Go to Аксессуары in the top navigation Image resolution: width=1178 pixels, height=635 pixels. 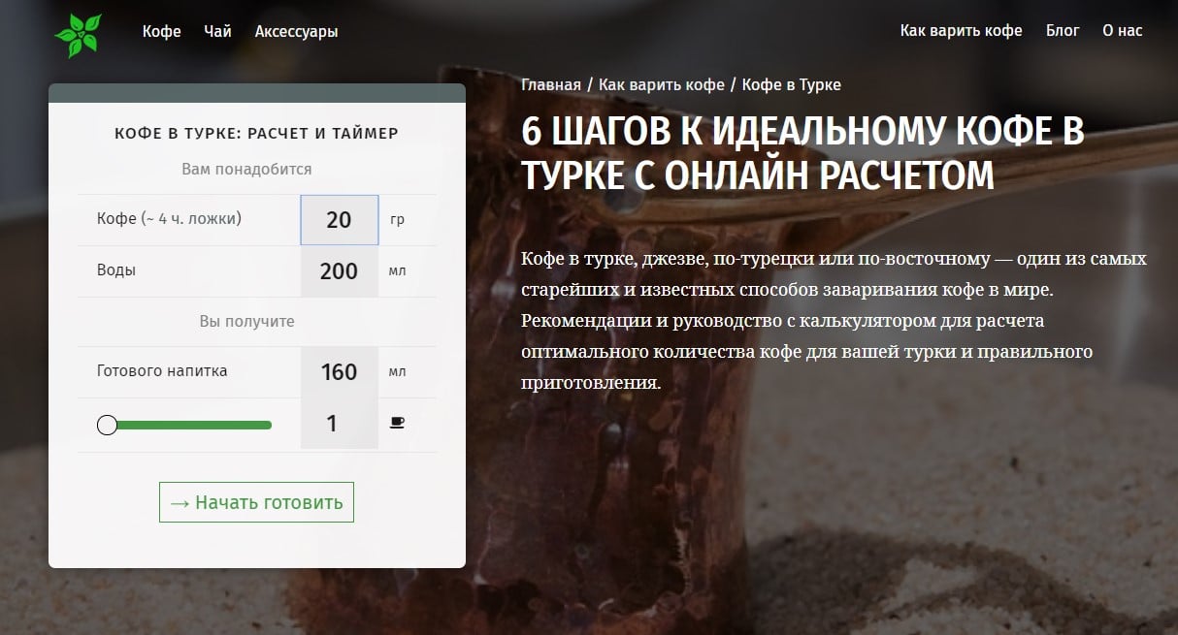(x=296, y=31)
